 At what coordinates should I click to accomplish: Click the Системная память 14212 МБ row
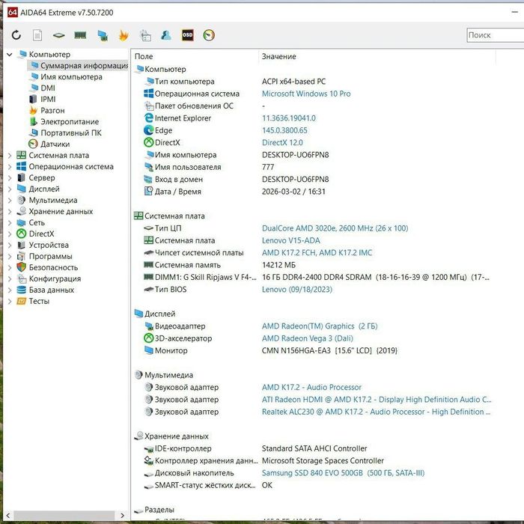tap(219, 265)
